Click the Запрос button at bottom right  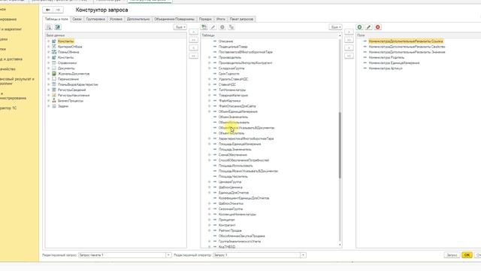(x=452, y=255)
